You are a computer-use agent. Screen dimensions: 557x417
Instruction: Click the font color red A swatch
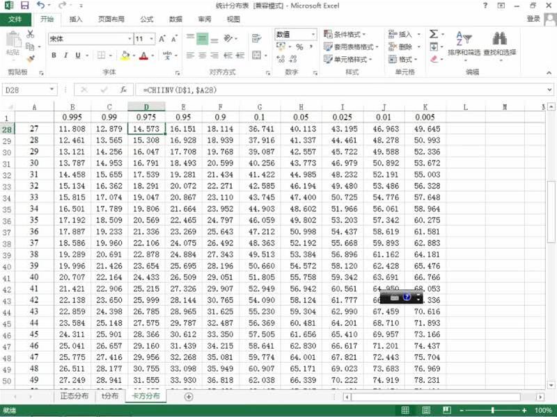pos(143,56)
